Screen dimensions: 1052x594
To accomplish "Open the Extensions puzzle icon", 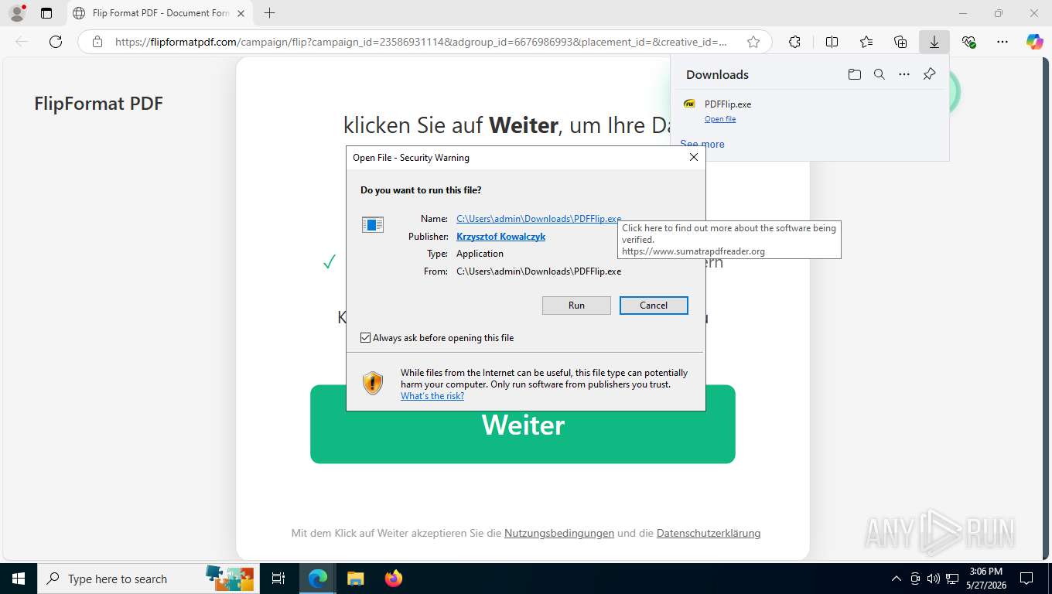I will pyautogui.click(x=794, y=42).
